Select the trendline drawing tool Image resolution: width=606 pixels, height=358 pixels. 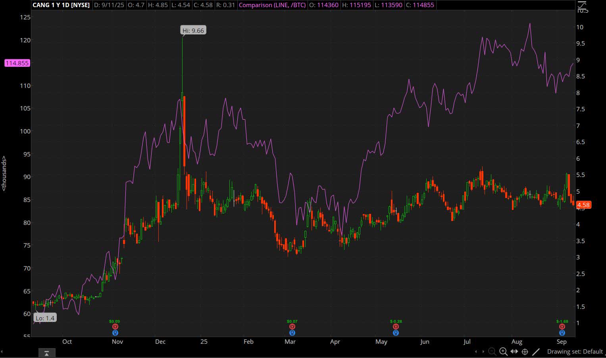tap(536, 352)
